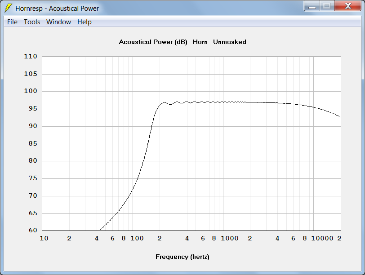365x275 pixels.
Task: Open the Tools menu
Action: point(32,22)
